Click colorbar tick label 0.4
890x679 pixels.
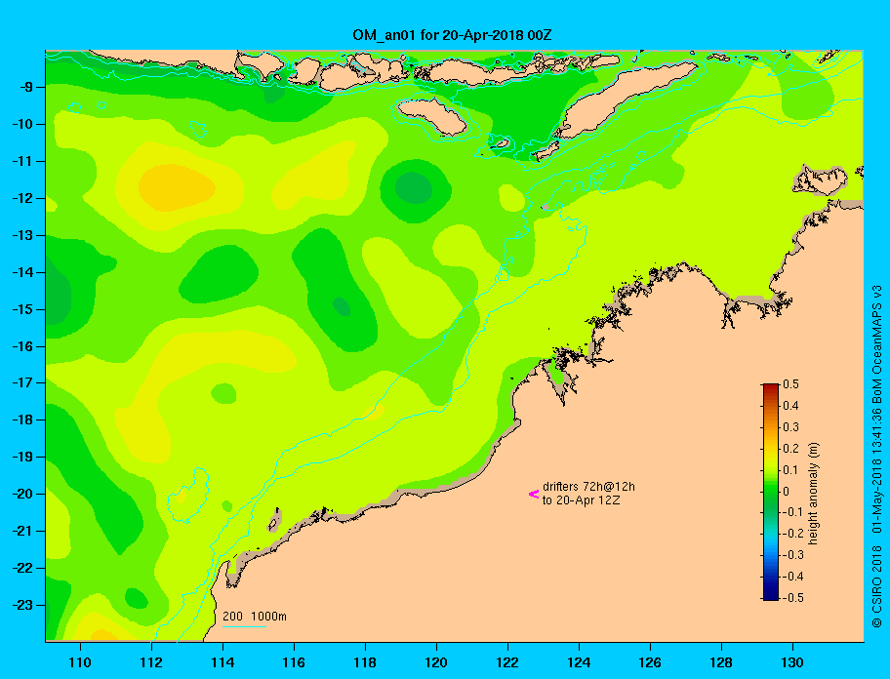coord(791,406)
